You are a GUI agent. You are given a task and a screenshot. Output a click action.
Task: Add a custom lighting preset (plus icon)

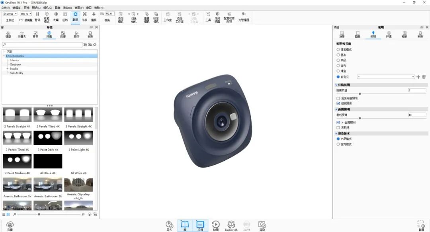pos(418,77)
